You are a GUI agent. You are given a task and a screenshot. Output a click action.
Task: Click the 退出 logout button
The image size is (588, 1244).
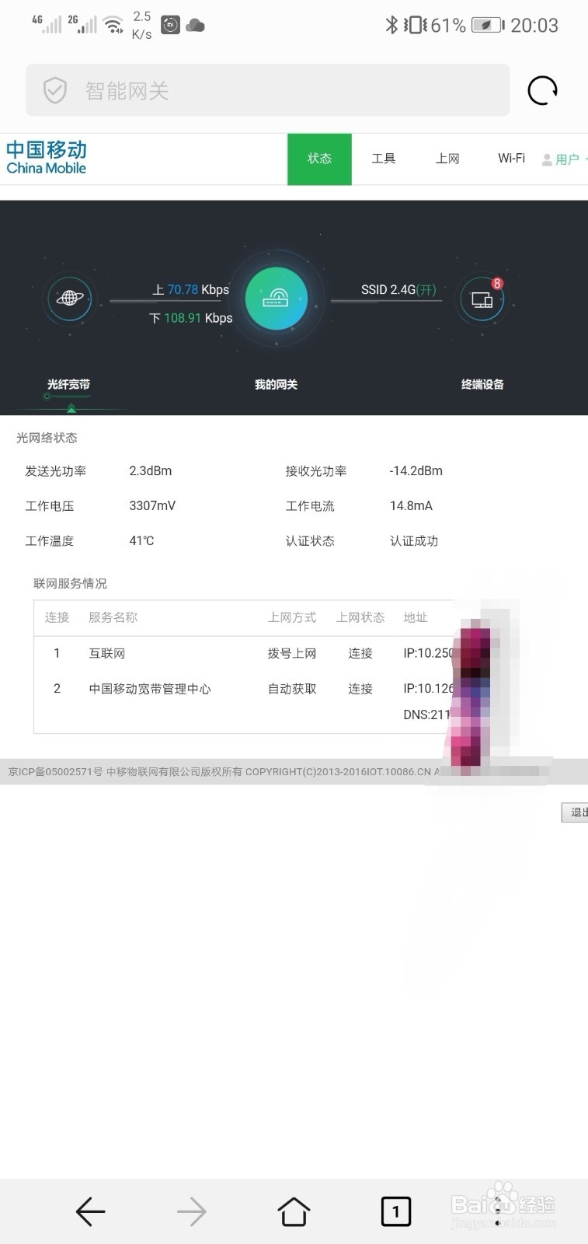[576, 812]
